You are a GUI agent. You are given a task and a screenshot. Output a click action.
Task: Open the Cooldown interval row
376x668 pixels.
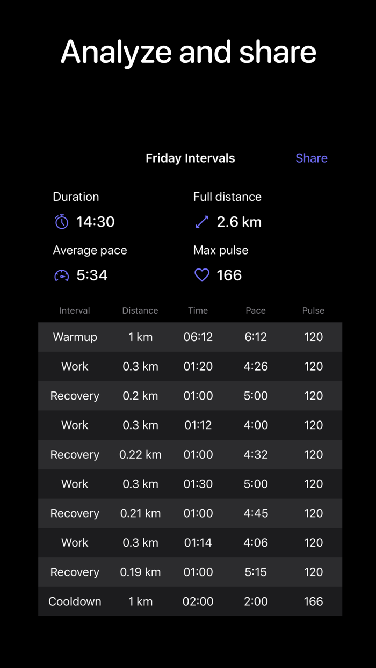190,601
